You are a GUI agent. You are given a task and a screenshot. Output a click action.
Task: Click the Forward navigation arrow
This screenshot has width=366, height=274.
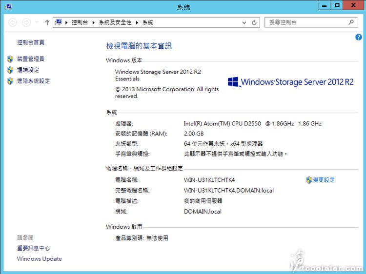pos(26,22)
